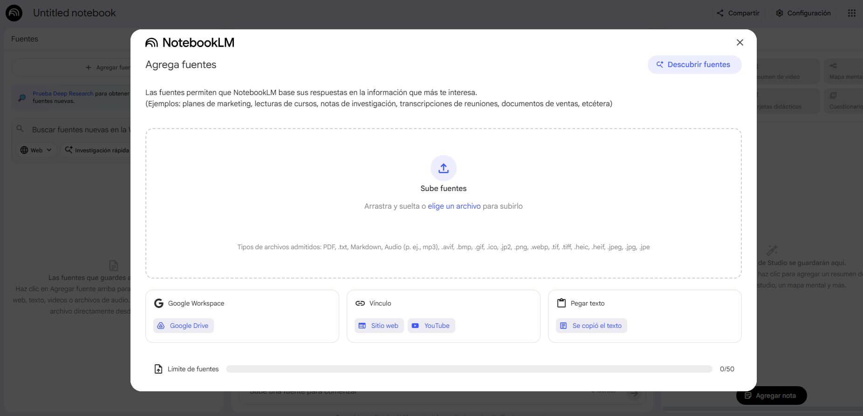Click the magnifier icon in source search

coord(20,129)
